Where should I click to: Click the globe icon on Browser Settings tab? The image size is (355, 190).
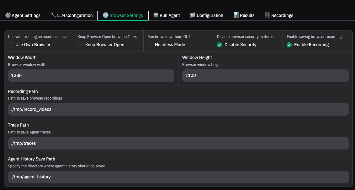105,15
